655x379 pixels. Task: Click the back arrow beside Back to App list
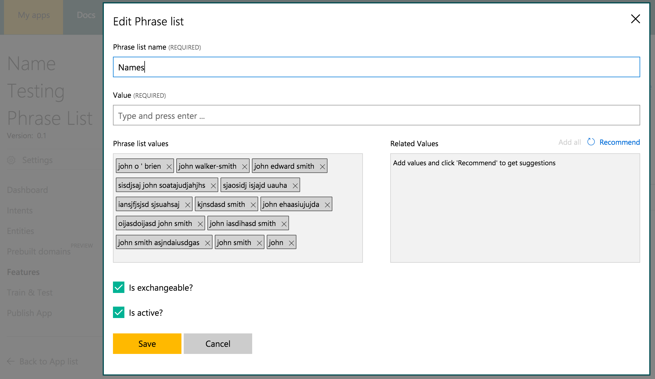tap(11, 361)
